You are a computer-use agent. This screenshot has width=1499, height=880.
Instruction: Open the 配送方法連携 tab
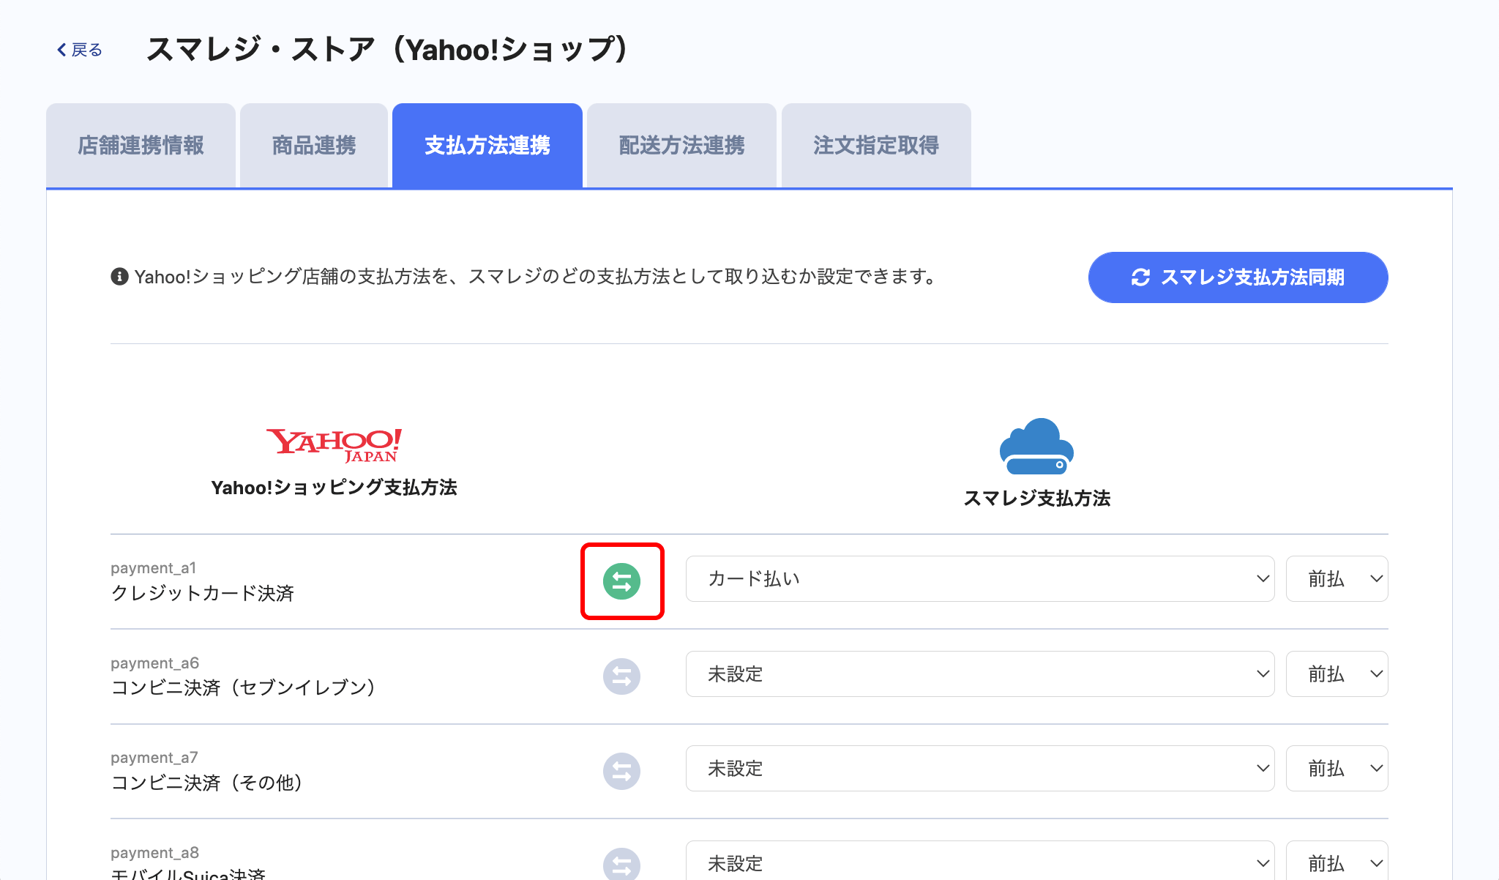coord(681,146)
